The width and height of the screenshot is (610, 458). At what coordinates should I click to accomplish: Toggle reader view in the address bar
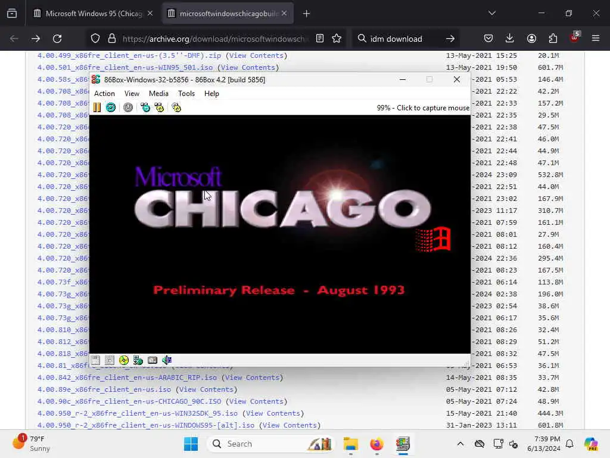click(x=320, y=39)
